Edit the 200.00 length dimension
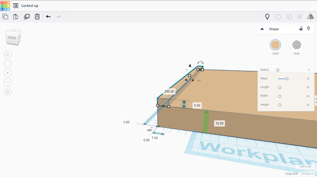 tap(169, 91)
